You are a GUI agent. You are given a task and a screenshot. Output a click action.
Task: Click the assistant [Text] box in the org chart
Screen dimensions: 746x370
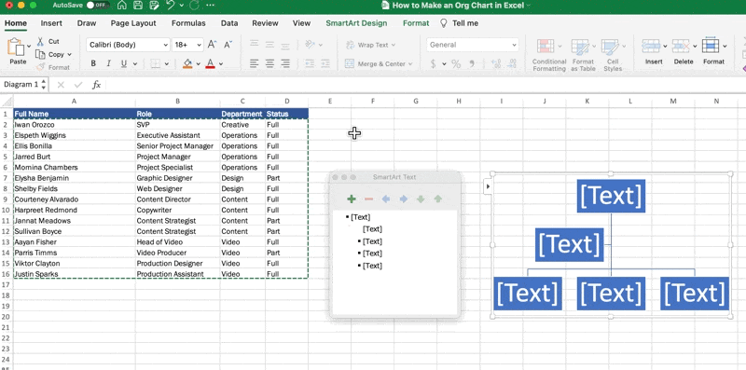(569, 244)
